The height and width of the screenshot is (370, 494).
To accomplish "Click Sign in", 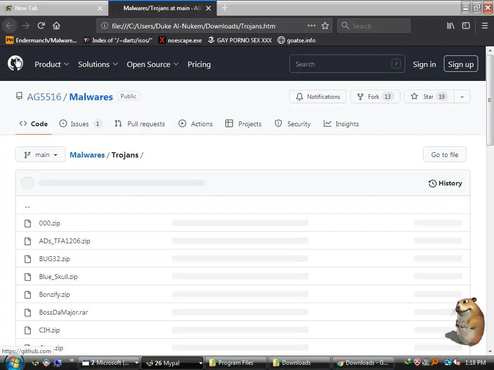I will (425, 64).
